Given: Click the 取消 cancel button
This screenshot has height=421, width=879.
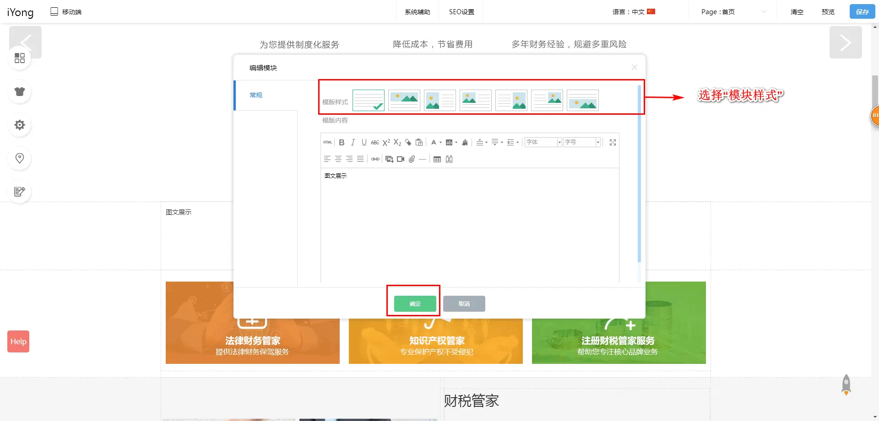Looking at the screenshot, I should [464, 304].
